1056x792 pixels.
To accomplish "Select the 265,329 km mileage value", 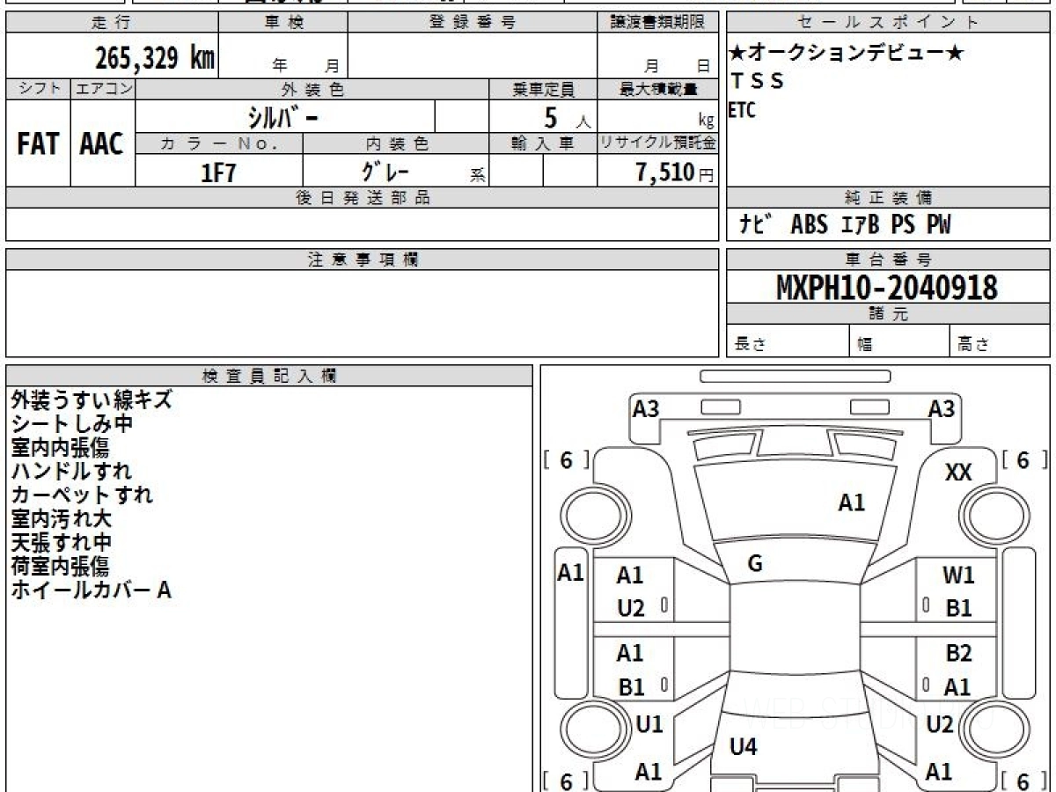I will 155,58.
